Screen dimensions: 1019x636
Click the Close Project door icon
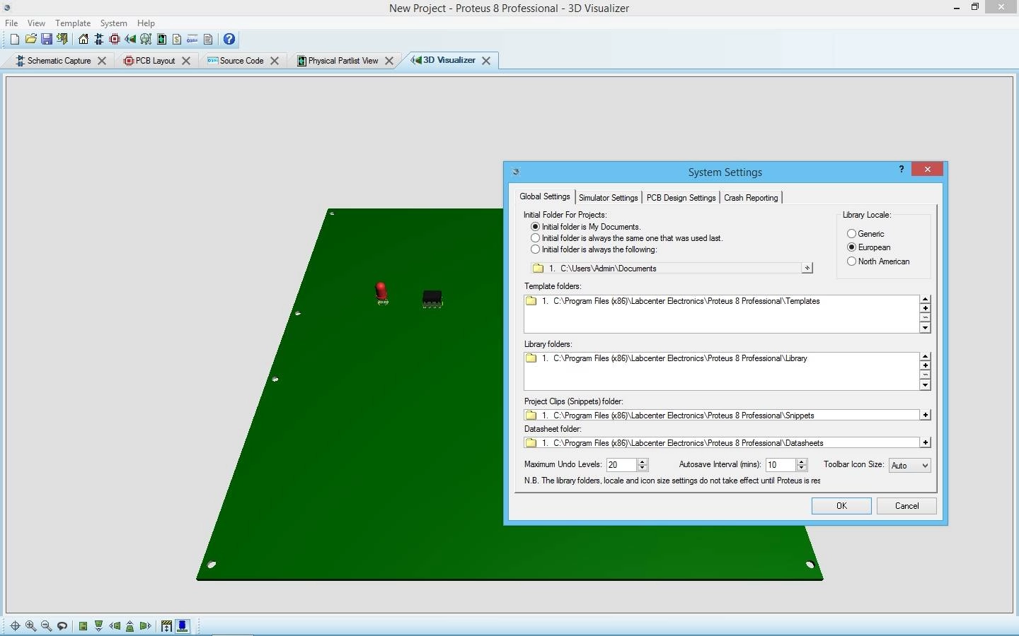point(62,40)
